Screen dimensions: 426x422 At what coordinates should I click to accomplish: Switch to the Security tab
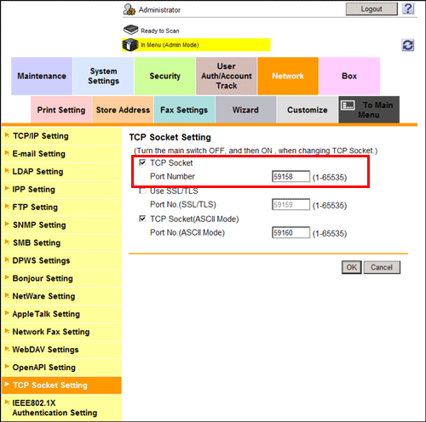point(164,76)
